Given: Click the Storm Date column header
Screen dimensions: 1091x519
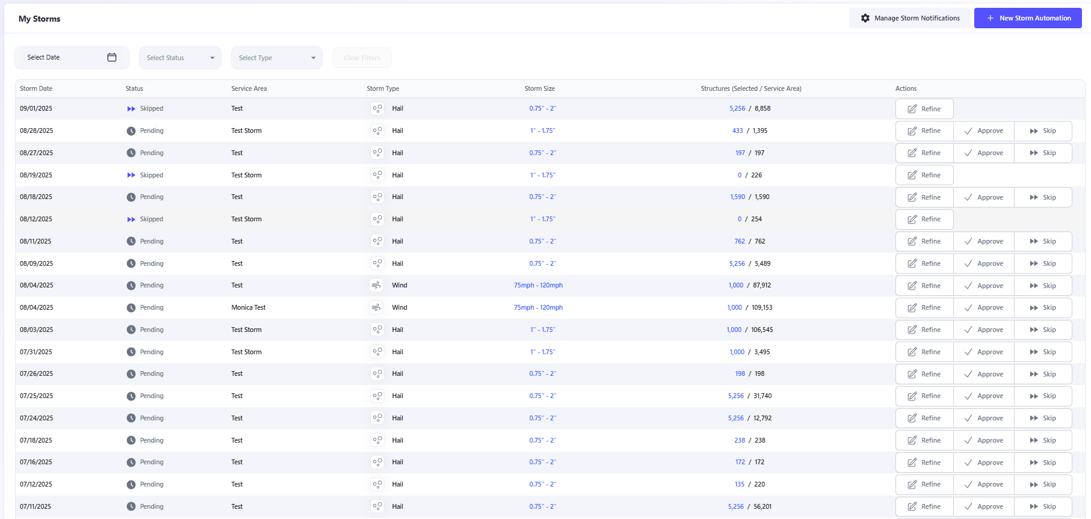Looking at the screenshot, I should (36, 88).
